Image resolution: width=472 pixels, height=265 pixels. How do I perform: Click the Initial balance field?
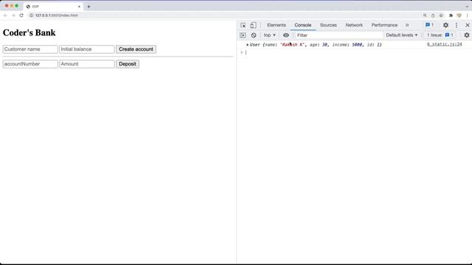tap(87, 49)
